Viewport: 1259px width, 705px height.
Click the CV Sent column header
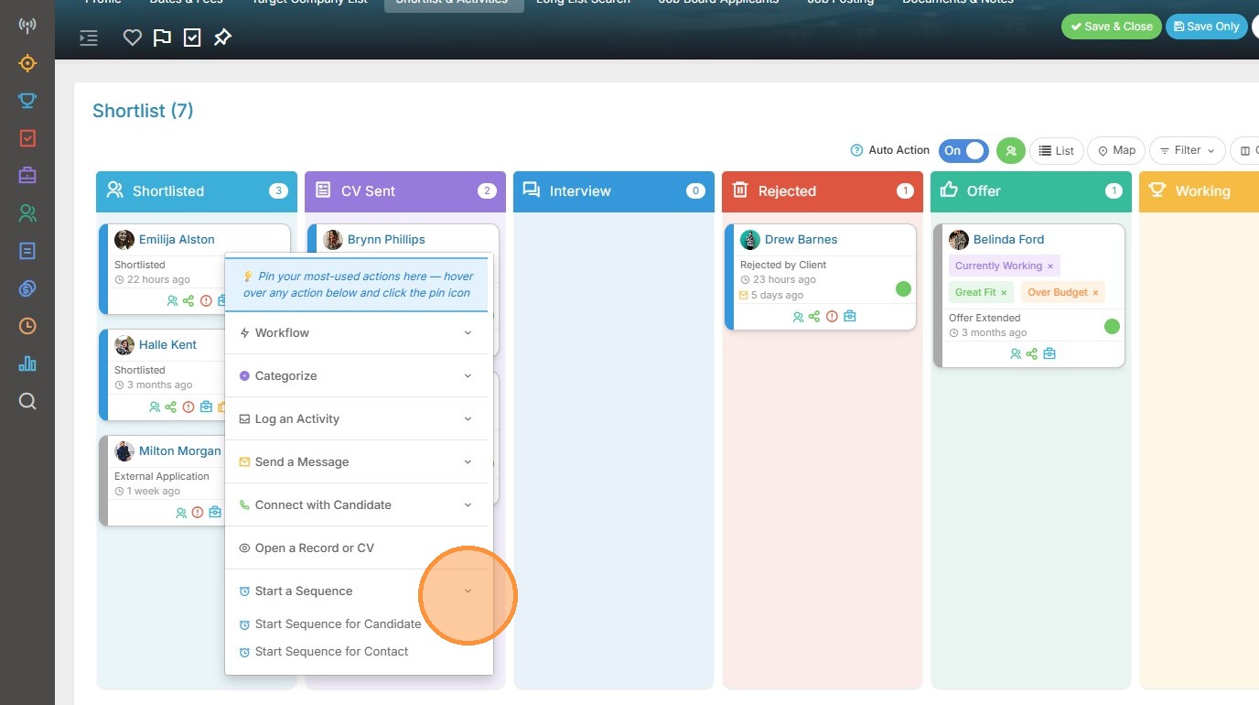click(x=405, y=191)
